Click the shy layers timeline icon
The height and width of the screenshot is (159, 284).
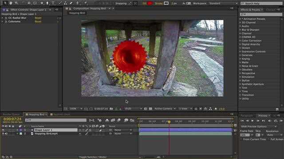107,120
